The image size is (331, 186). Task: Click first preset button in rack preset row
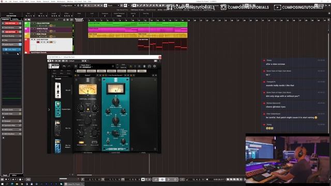coord(81,71)
